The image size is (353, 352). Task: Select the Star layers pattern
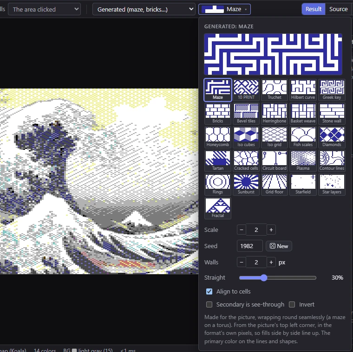[332, 185]
